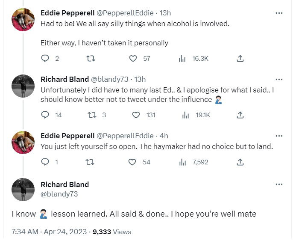Like the tweet with 131 likes

(136, 115)
